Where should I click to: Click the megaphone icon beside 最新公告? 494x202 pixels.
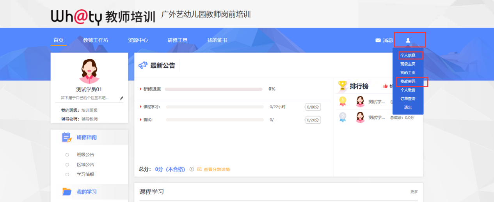(143, 65)
